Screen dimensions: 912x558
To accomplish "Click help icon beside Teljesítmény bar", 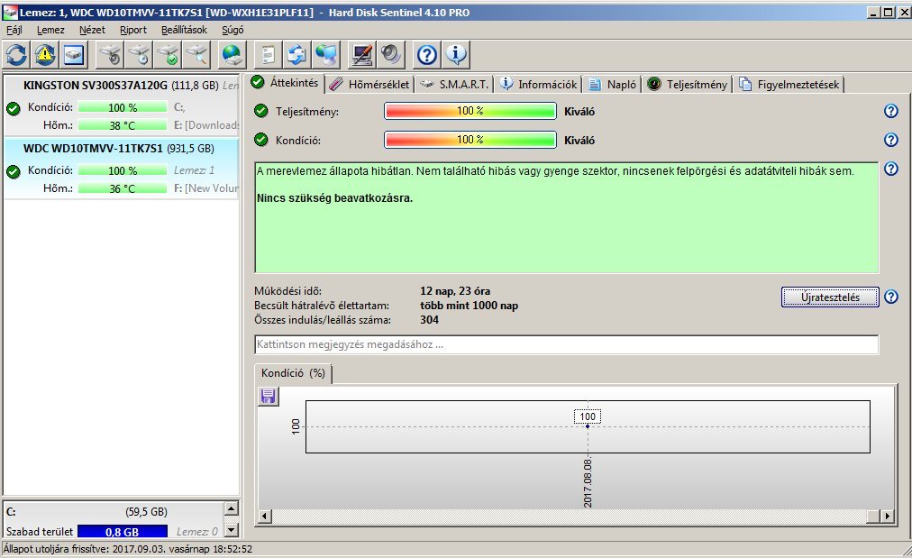I will click(x=891, y=111).
